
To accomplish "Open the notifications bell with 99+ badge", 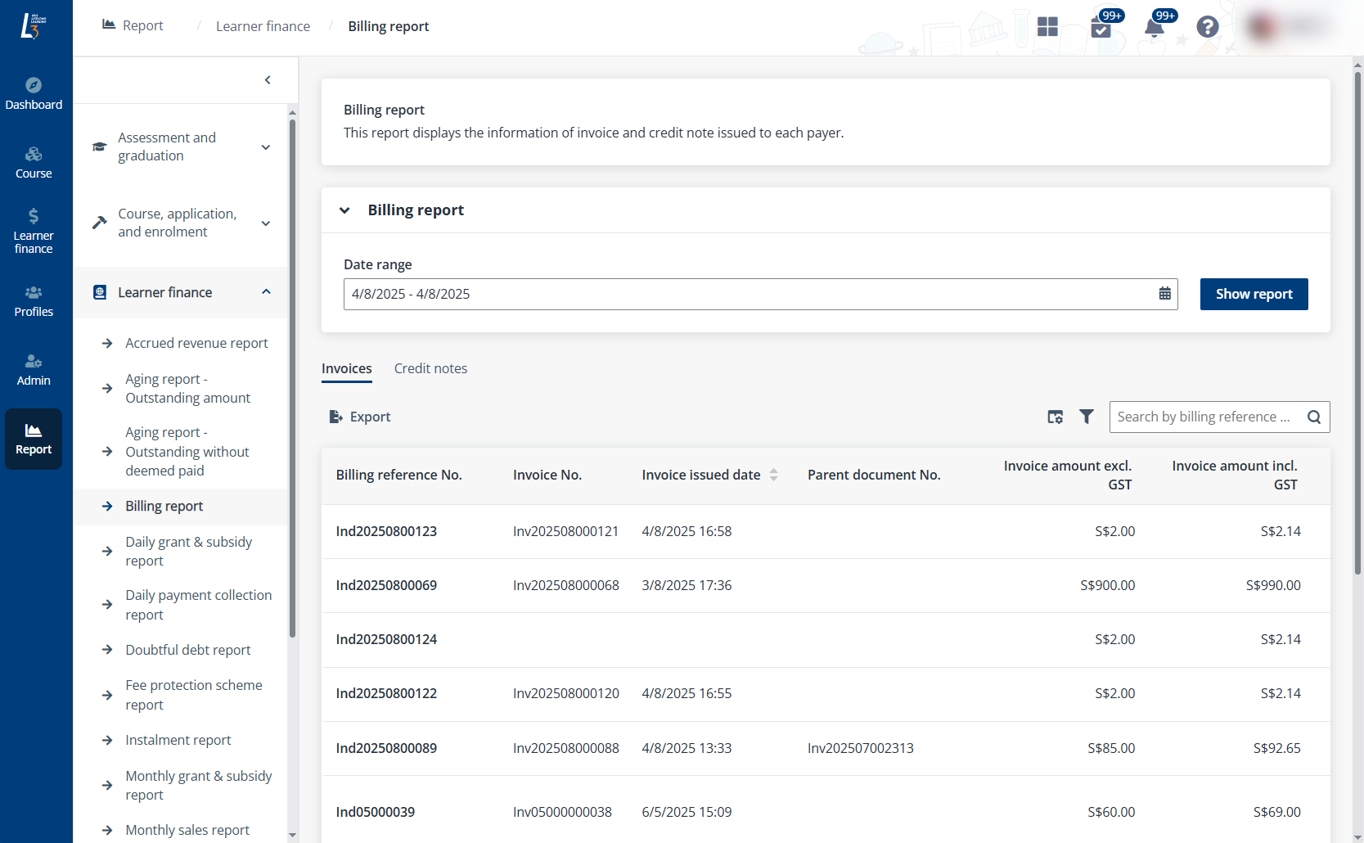I will [x=1155, y=27].
